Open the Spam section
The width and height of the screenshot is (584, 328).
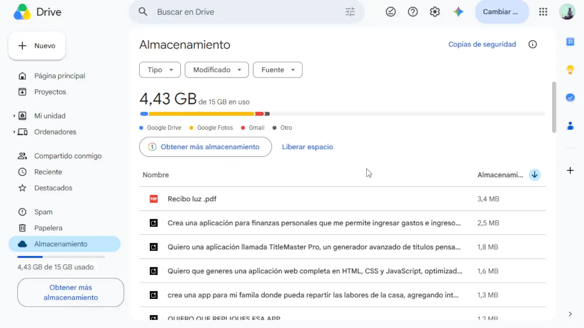coord(43,212)
